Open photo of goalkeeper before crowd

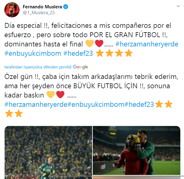click(48, 152)
